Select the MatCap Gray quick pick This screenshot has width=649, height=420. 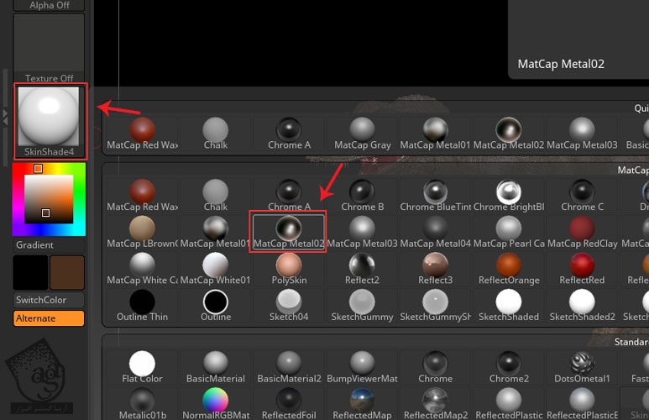[362, 133]
